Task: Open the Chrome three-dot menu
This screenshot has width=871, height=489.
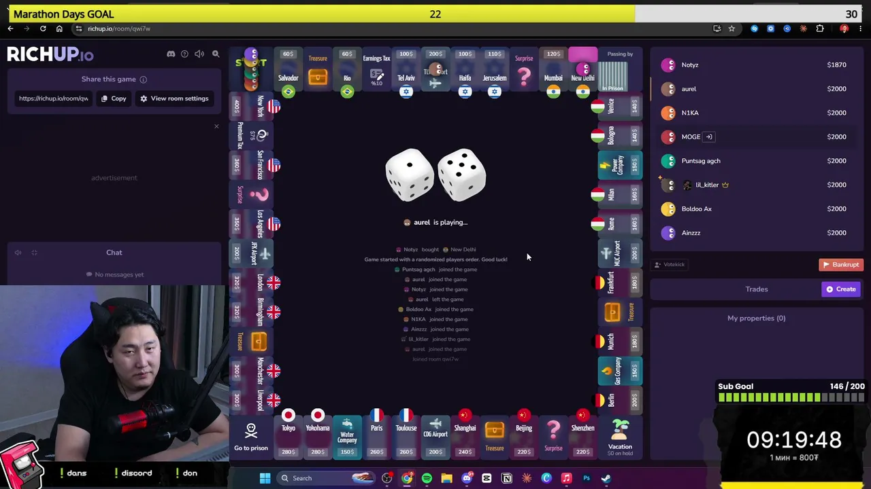Action: click(861, 29)
